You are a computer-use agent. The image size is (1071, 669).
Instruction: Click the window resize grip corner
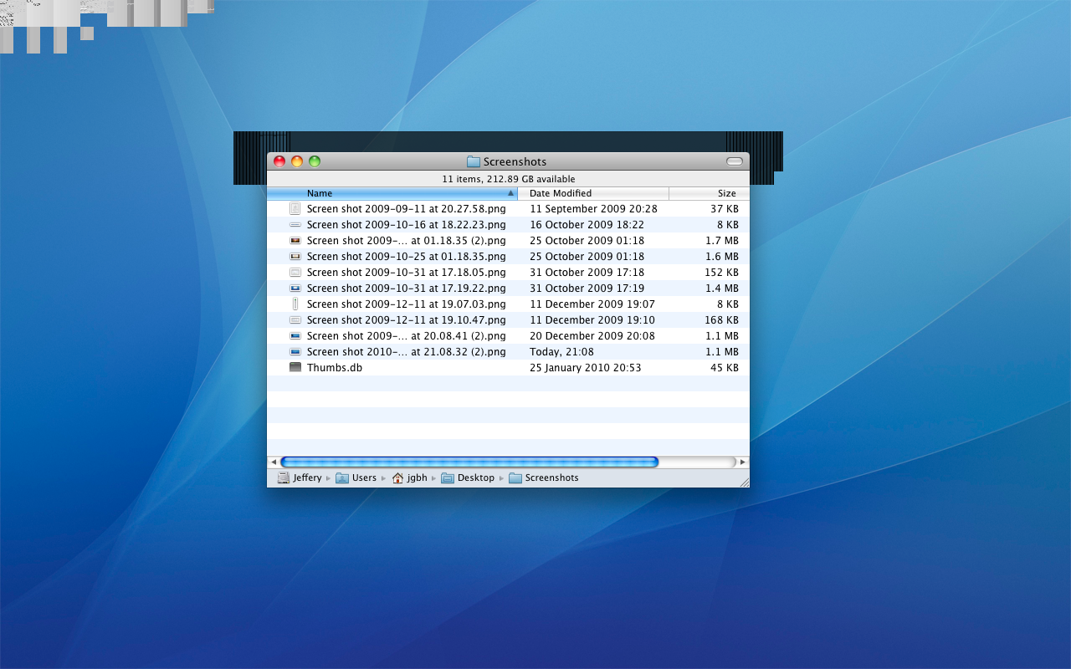point(743,482)
